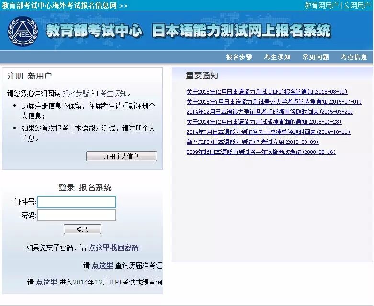Focus the 证件号 input field
The height and width of the screenshot is (306, 374).
[x=77, y=202]
